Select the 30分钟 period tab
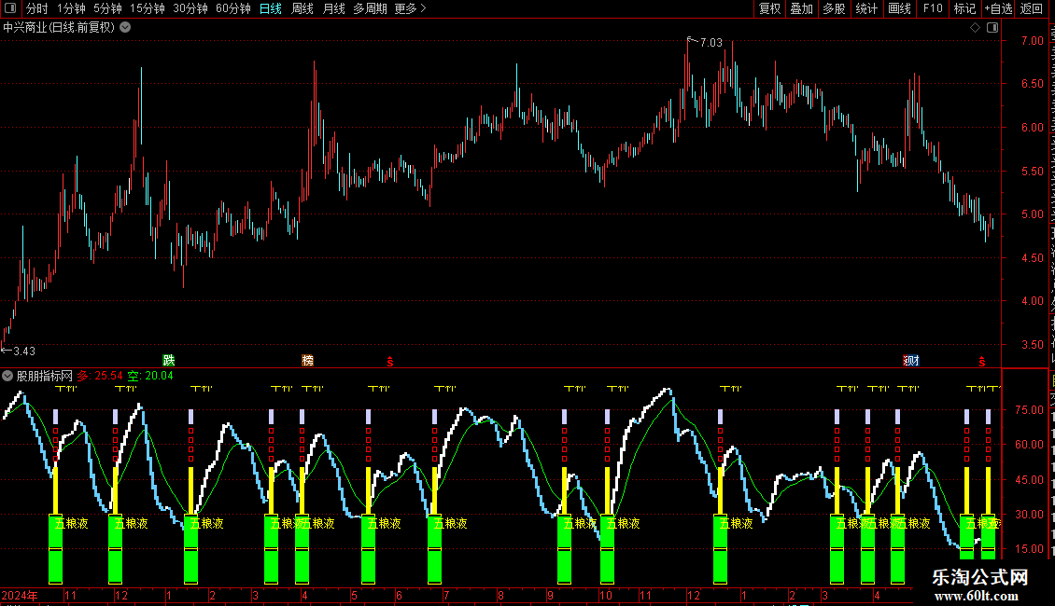 click(x=190, y=8)
